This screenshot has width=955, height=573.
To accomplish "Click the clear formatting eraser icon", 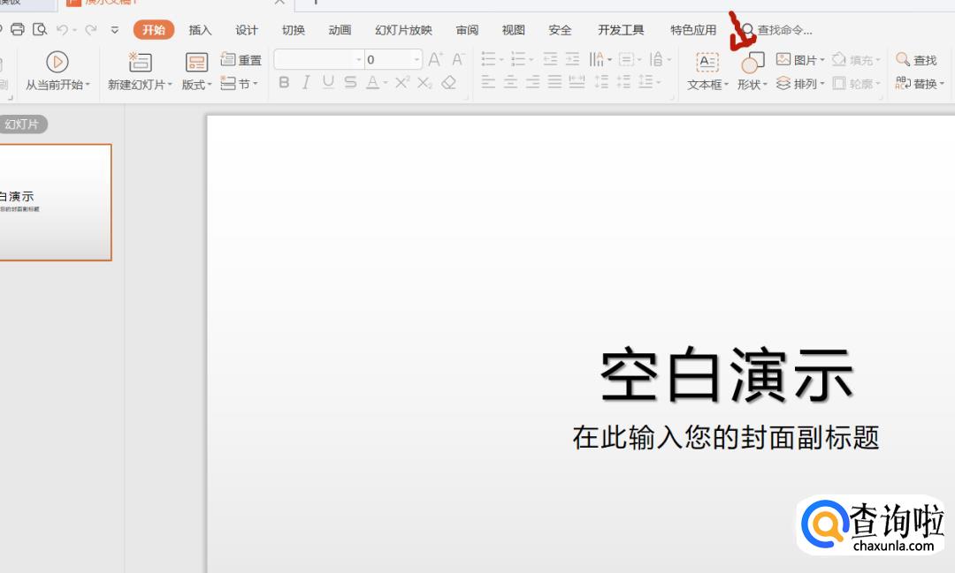I will coord(449,82).
